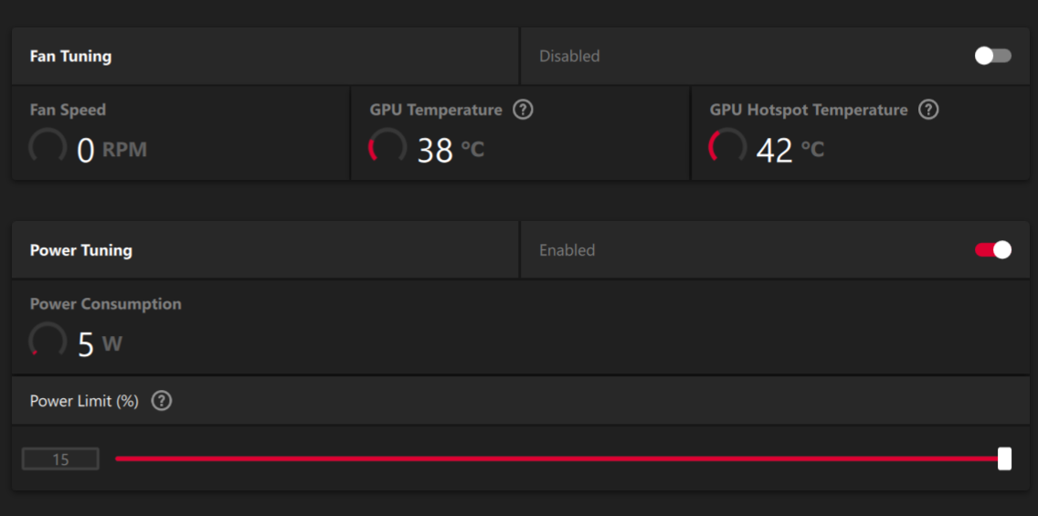The image size is (1038, 516).
Task: Select the 38 °C GPU temperature reading
Action: (x=450, y=150)
